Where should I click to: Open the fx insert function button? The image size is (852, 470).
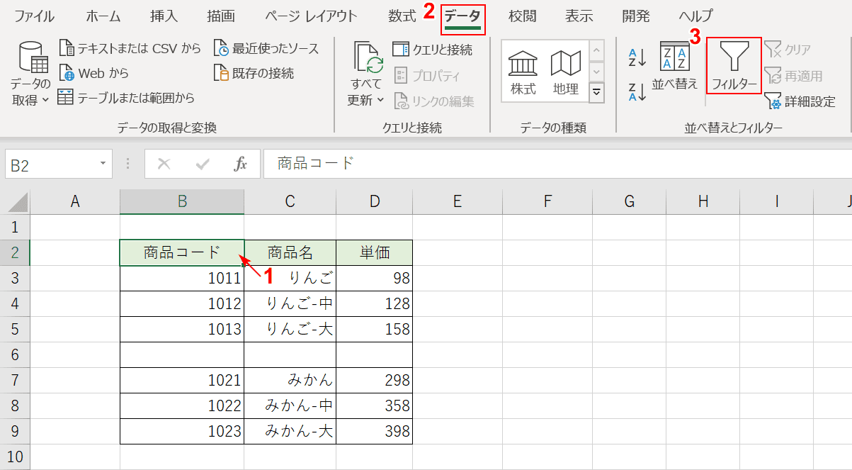click(x=241, y=164)
